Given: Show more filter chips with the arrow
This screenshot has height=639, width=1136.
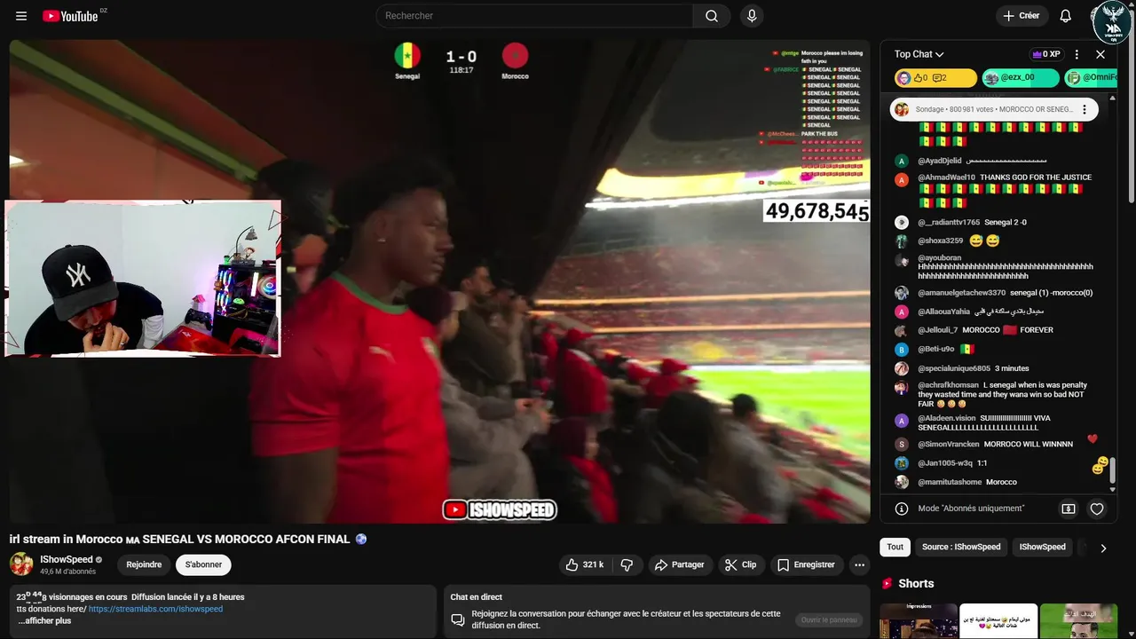Looking at the screenshot, I should click(x=1103, y=548).
